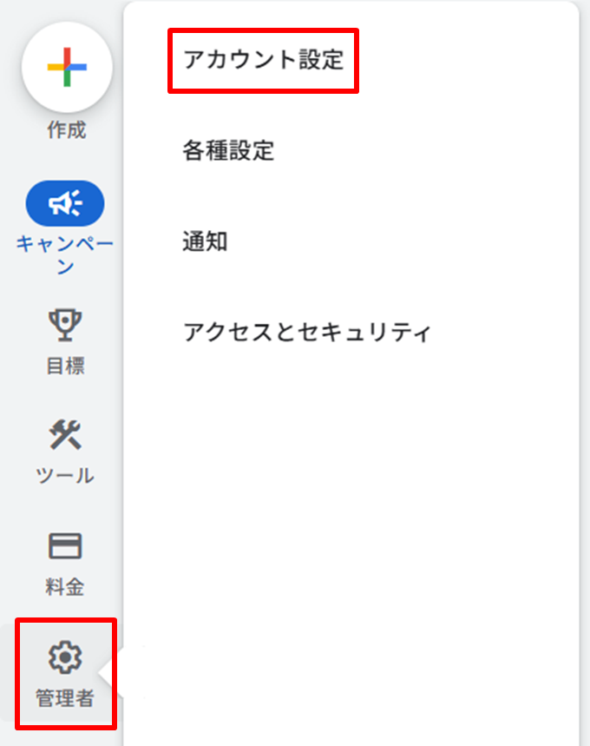Open 各種設定 in the admin menu
590x746 pixels.
point(229,151)
